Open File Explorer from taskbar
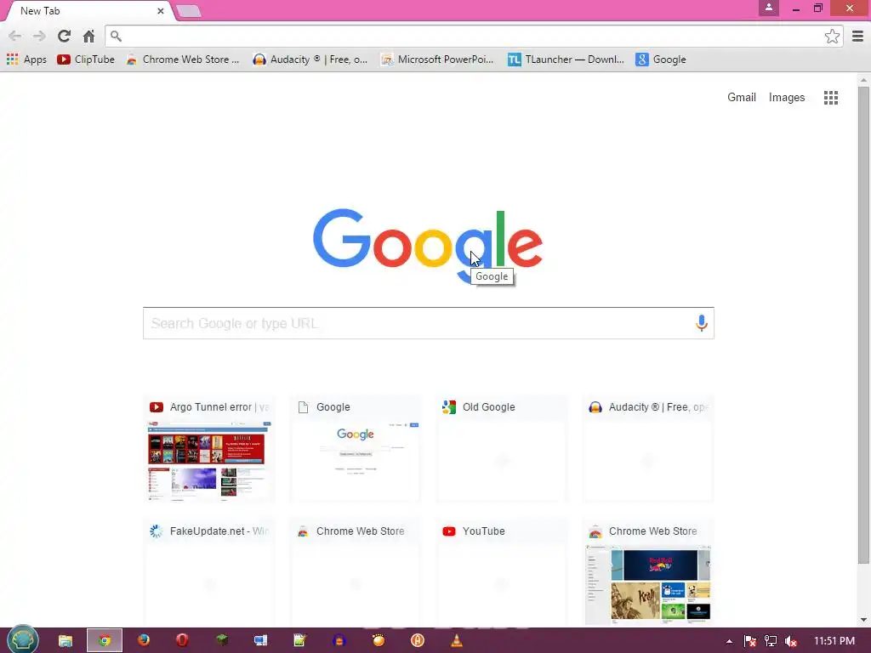Viewport: 871px width, 653px height. pos(65,641)
